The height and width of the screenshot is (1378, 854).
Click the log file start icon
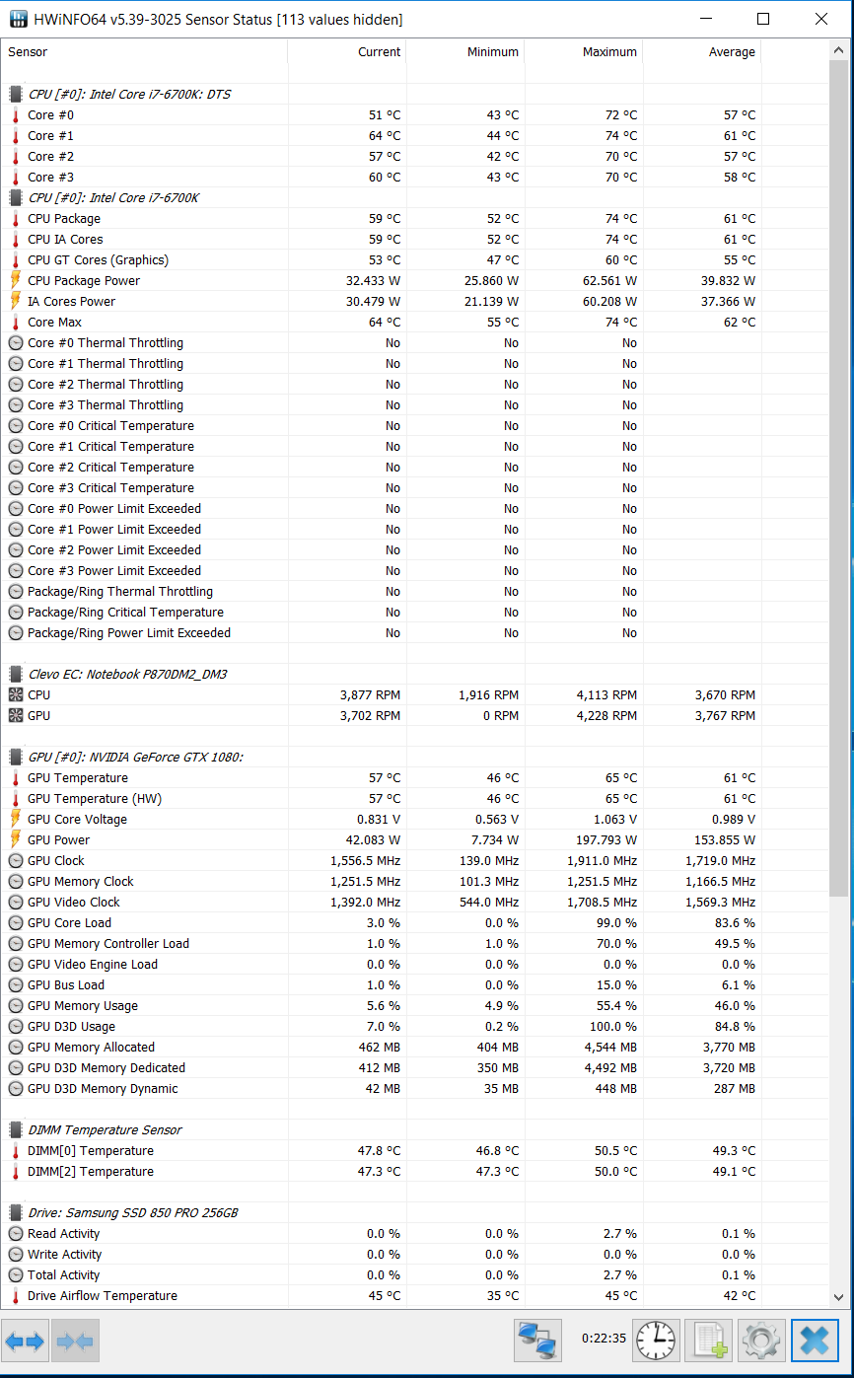pyautogui.click(x=708, y=1340)
